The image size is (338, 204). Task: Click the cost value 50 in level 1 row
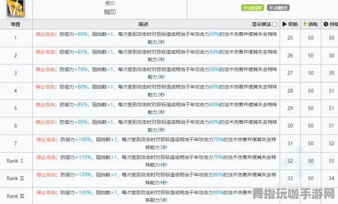[x=311, y=38]
